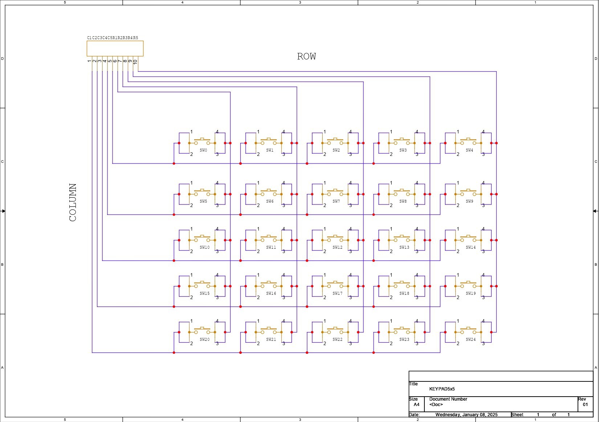Select the SW8 pushbutton switch symbol
599x422 pixels.
pos(402,194)
